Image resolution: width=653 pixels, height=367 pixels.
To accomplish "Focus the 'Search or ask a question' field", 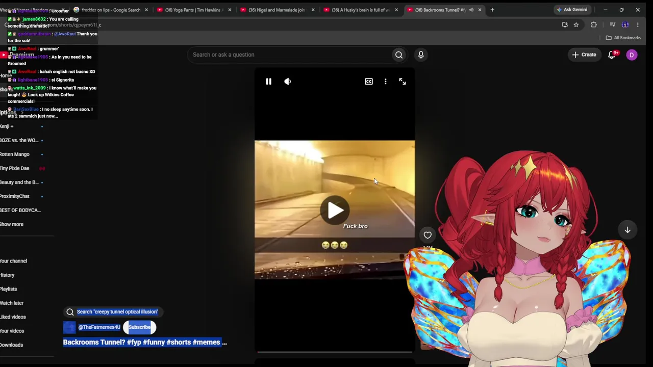I will pos(289,55).
